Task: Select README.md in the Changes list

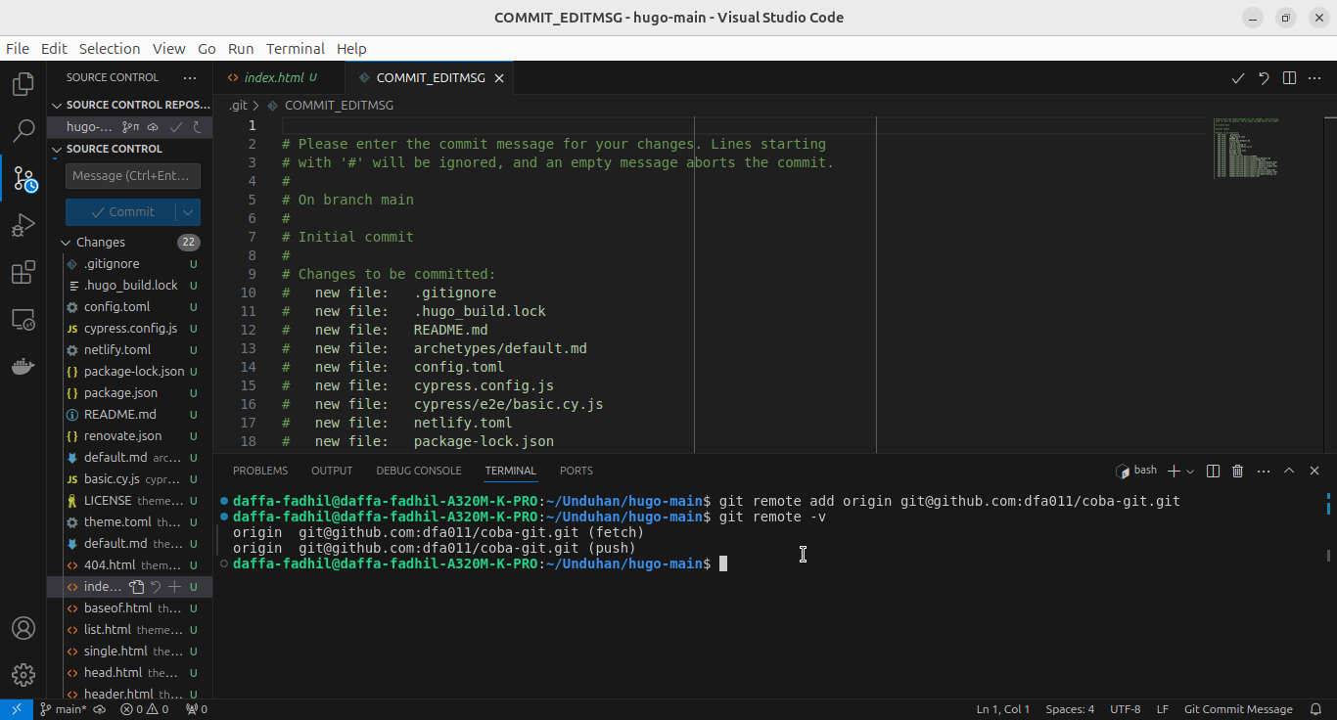Action: [129, 414]
